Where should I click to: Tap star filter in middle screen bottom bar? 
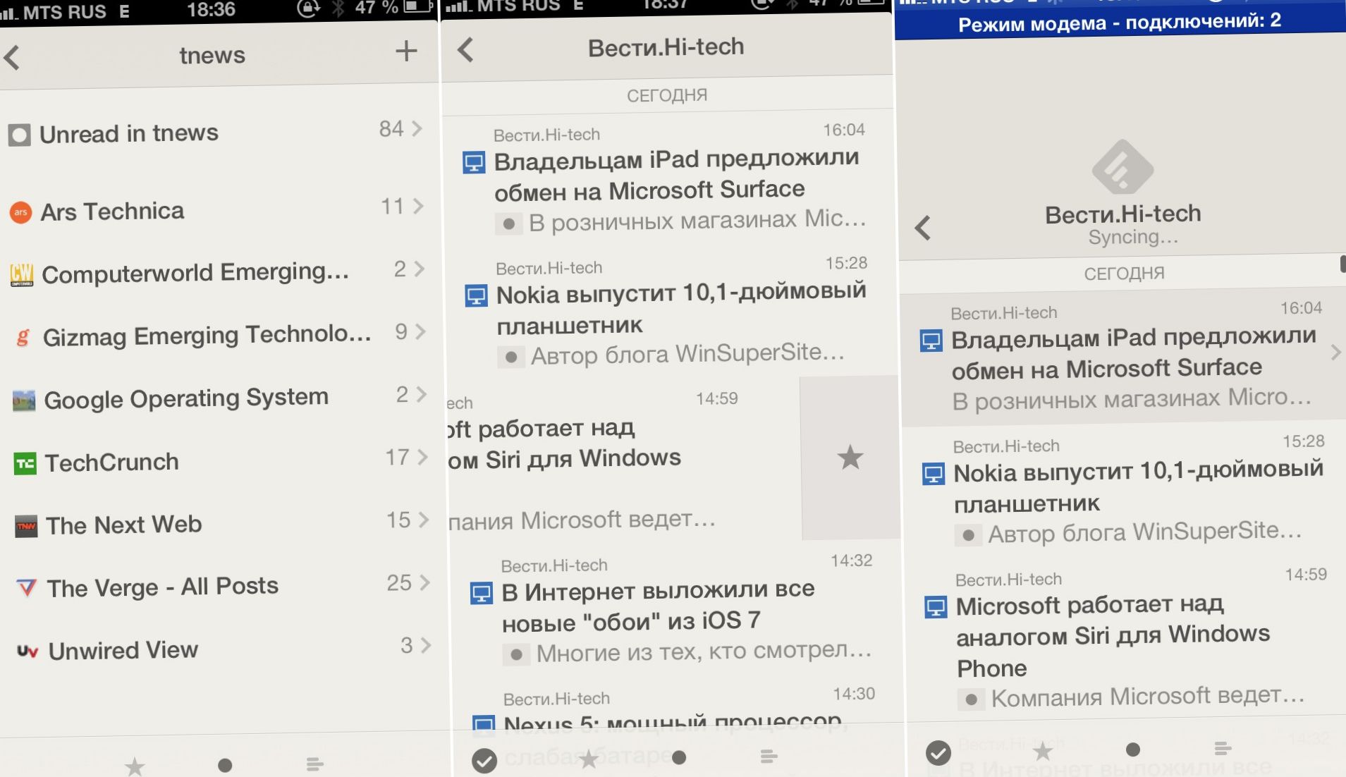click(x=588, y=759)
